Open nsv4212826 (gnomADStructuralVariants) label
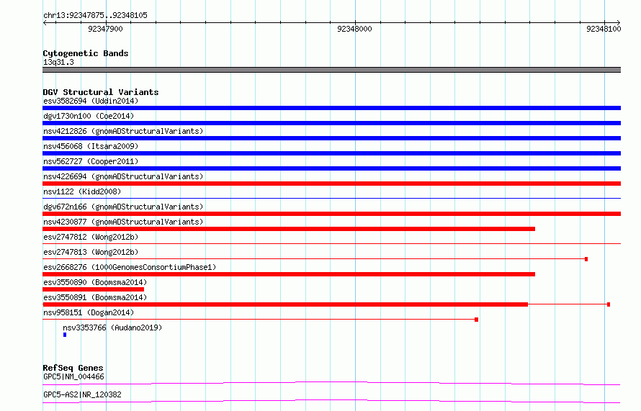This screenshot has width=641, height=411. (x=123, y=131)
